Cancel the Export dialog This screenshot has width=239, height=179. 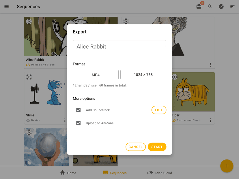[136, 147]
